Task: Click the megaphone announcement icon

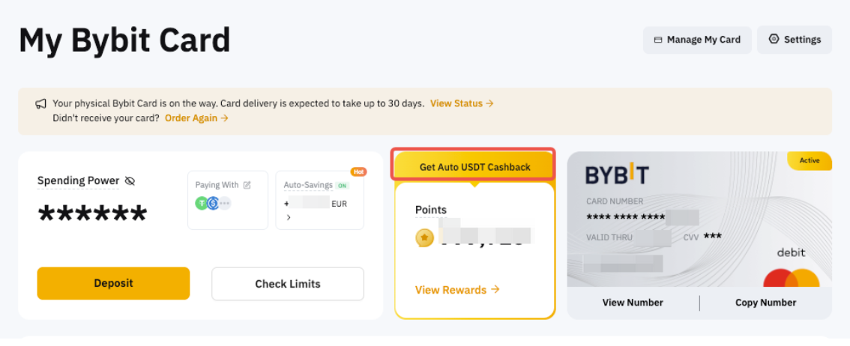Action: (x=41, y=103)
